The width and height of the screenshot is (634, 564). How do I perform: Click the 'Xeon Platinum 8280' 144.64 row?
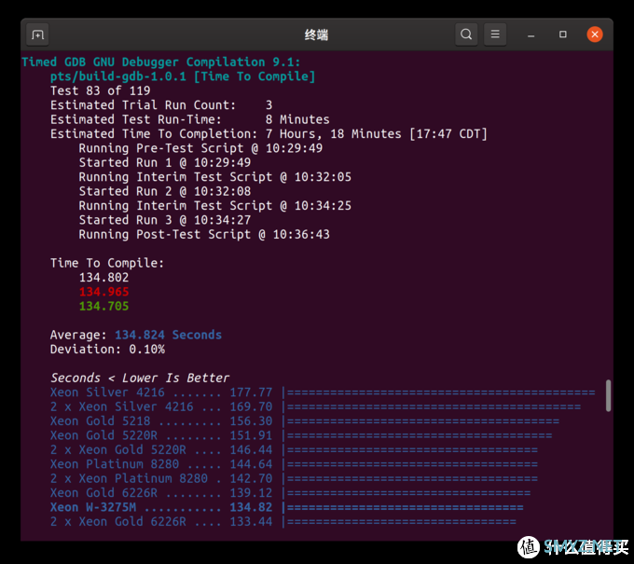pyautogui.click(x=294, y=464)
